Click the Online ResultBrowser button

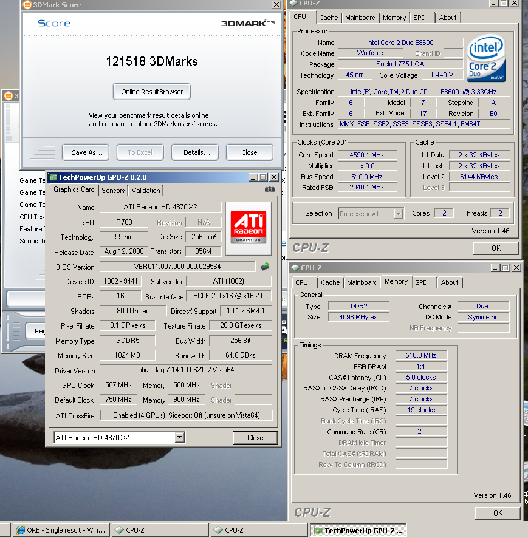point(152,92)
